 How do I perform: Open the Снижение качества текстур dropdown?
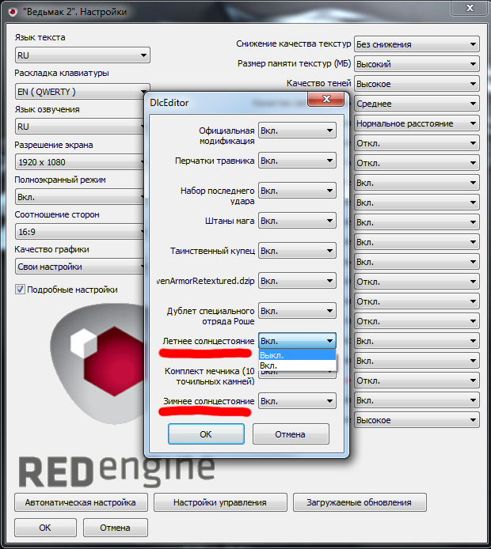(417, 44)
